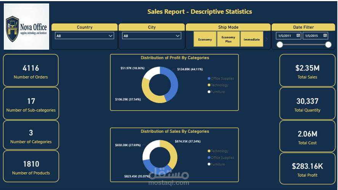The width and height of the screenshot is (338, 190).
Task: Click the $823.45K (35.07%) data label
Action: 137,176
